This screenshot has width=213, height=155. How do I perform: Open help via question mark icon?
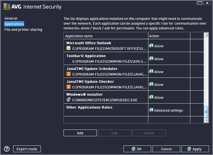pyautogui.click(x=7, y=149)
